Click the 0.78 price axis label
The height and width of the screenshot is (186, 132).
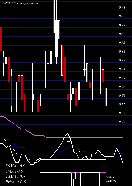pos(122,87)
